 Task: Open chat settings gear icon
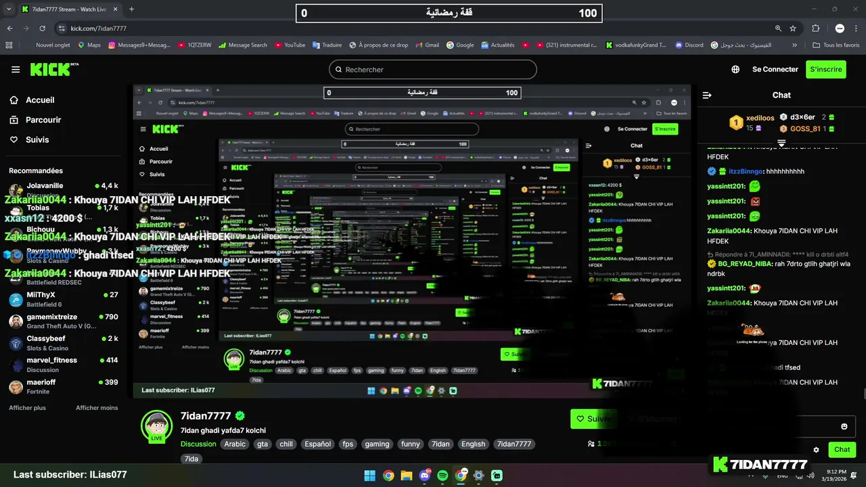816,450
